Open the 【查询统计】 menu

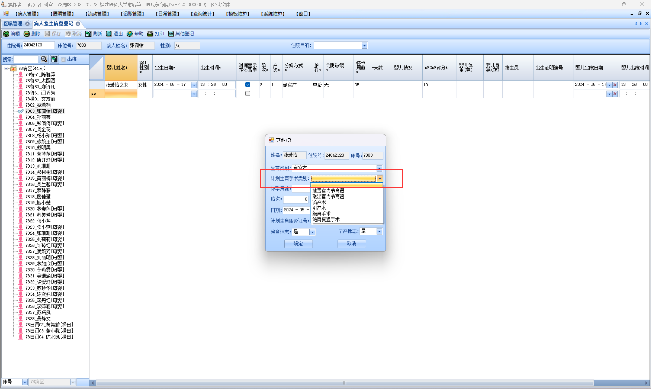point(202,14)
